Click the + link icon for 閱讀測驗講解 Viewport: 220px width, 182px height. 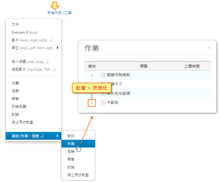point(92,75)
